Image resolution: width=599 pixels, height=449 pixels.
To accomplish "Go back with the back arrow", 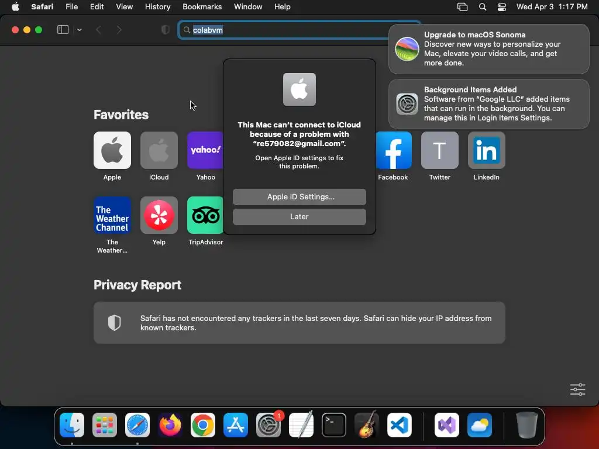I will 98,30.
